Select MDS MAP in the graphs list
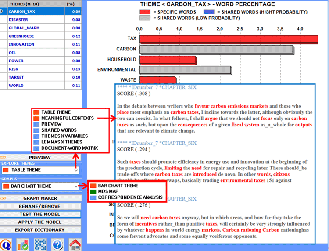329x251 pixels. [x=105, y=191]
